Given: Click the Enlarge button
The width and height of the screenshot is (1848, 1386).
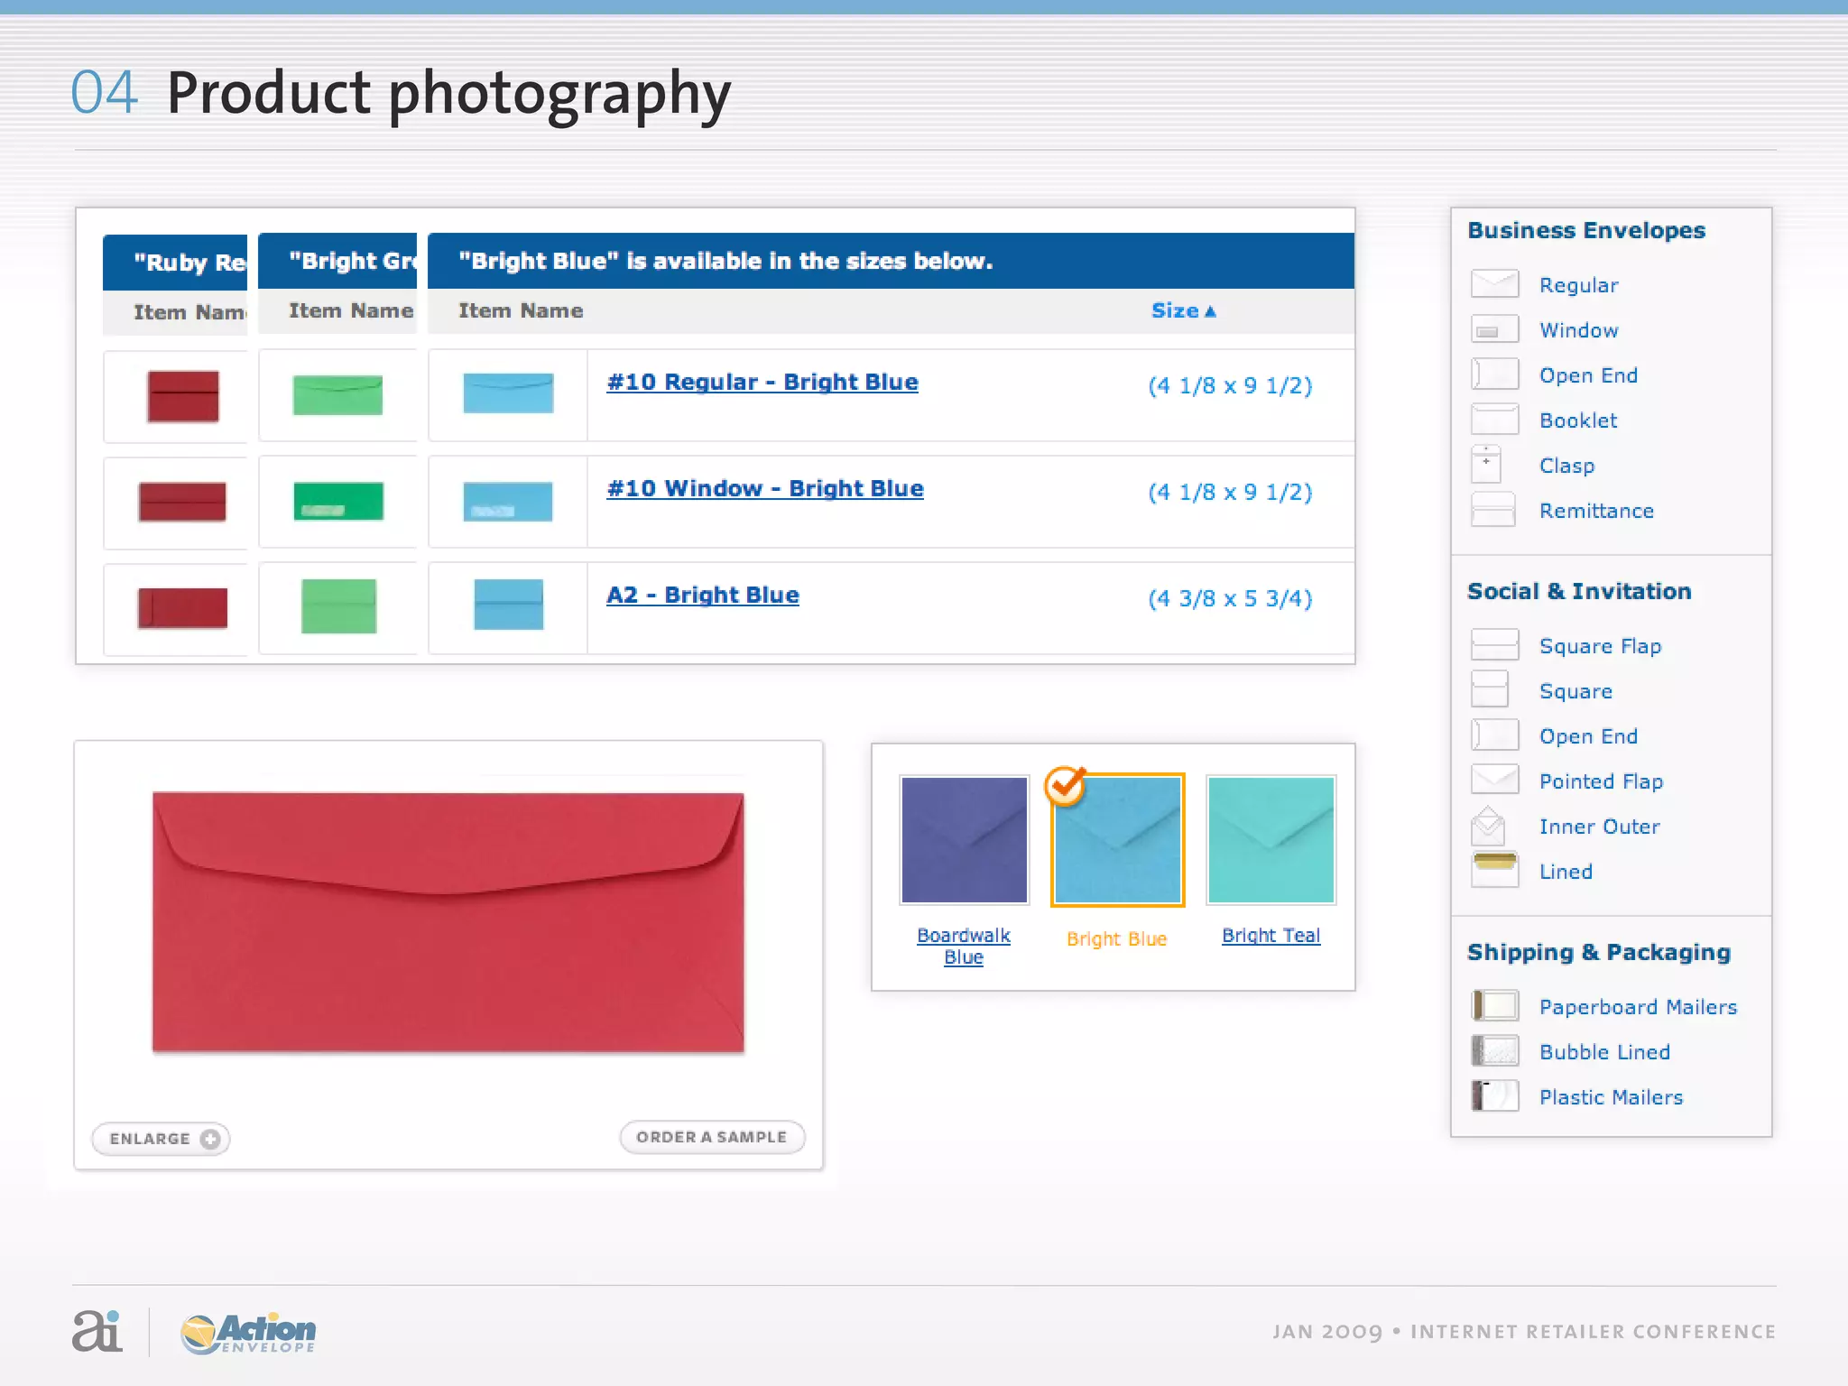Looking at the screenshot, I should 162,1139.
